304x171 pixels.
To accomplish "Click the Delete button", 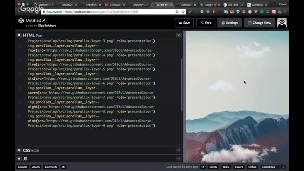I will pyautogui.click(x=213, y=167).
